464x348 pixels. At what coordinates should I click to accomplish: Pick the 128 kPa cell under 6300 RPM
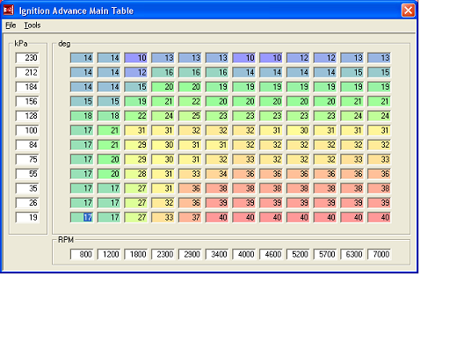coord(352,116)
